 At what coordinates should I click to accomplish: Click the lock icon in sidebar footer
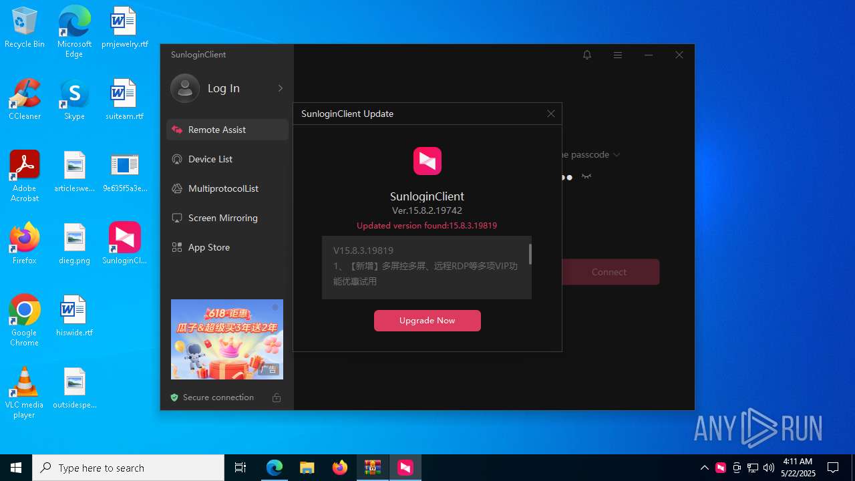[x=277, y=397]
